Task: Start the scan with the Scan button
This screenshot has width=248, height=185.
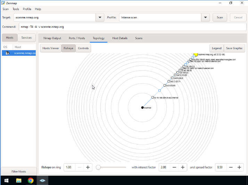Action: coord(220,17)
